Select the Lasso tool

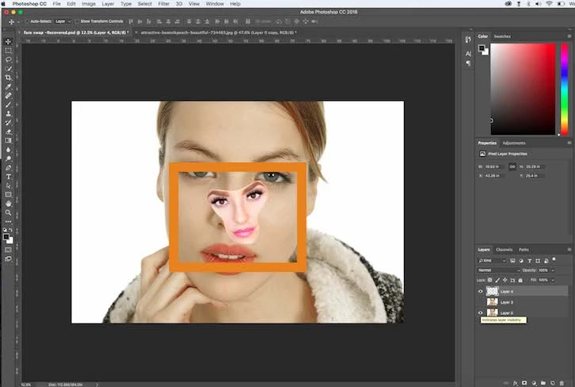point(9,59)
